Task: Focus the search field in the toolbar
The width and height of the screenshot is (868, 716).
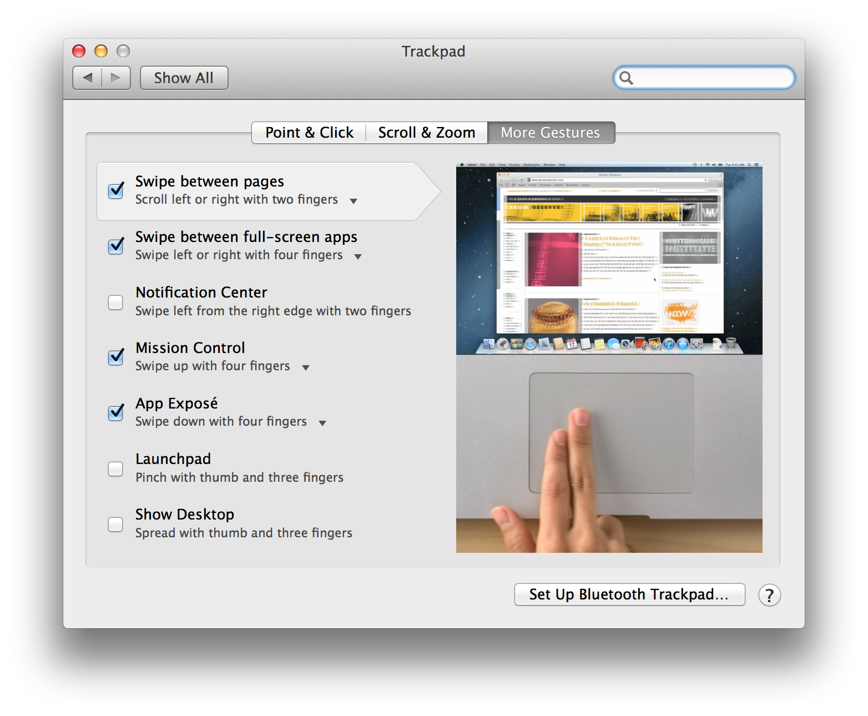Action: (710, 78)
